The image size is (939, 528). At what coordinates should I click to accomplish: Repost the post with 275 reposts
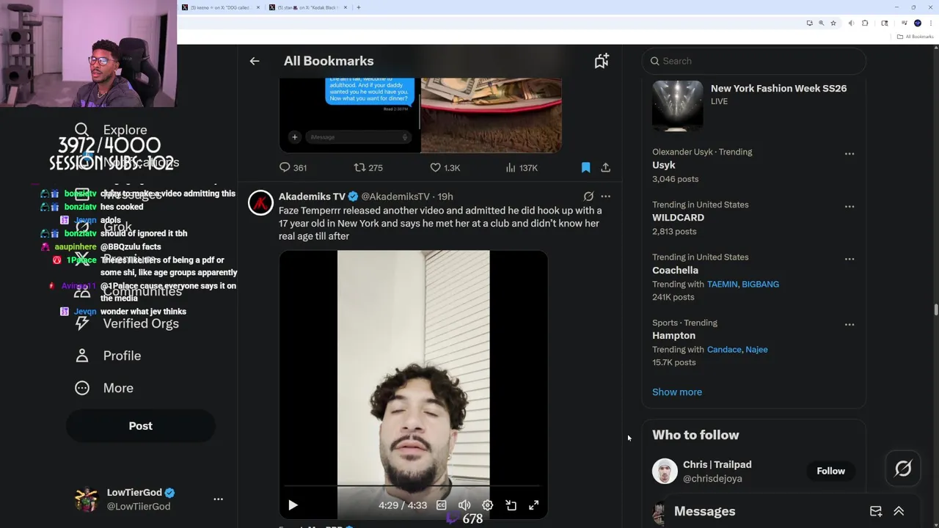click(368, 168)
